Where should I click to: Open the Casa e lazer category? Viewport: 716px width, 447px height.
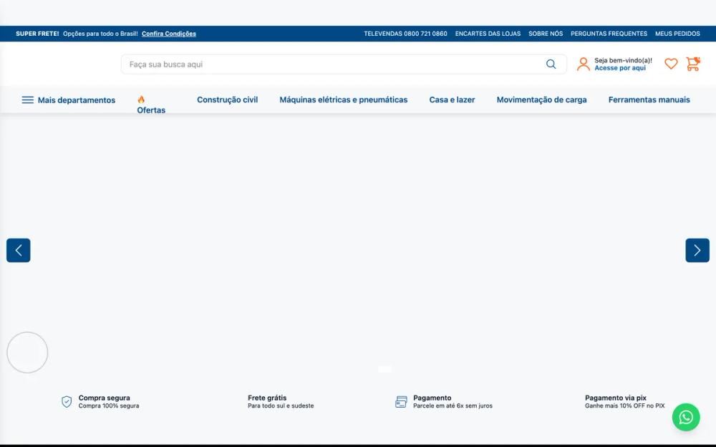[451, 100]
